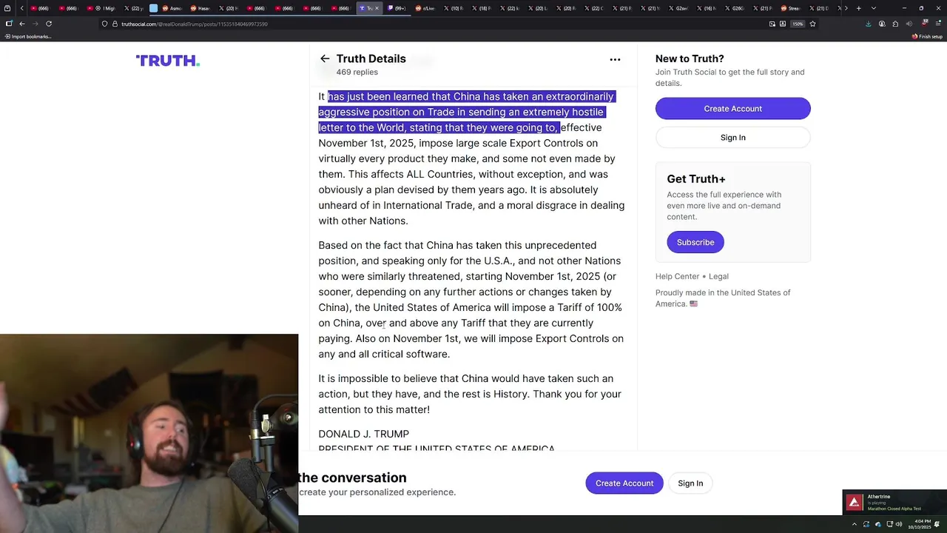Click the Import bookmarks toolbar item
This screenshot has height=533, width=947.
coord(27,36)
